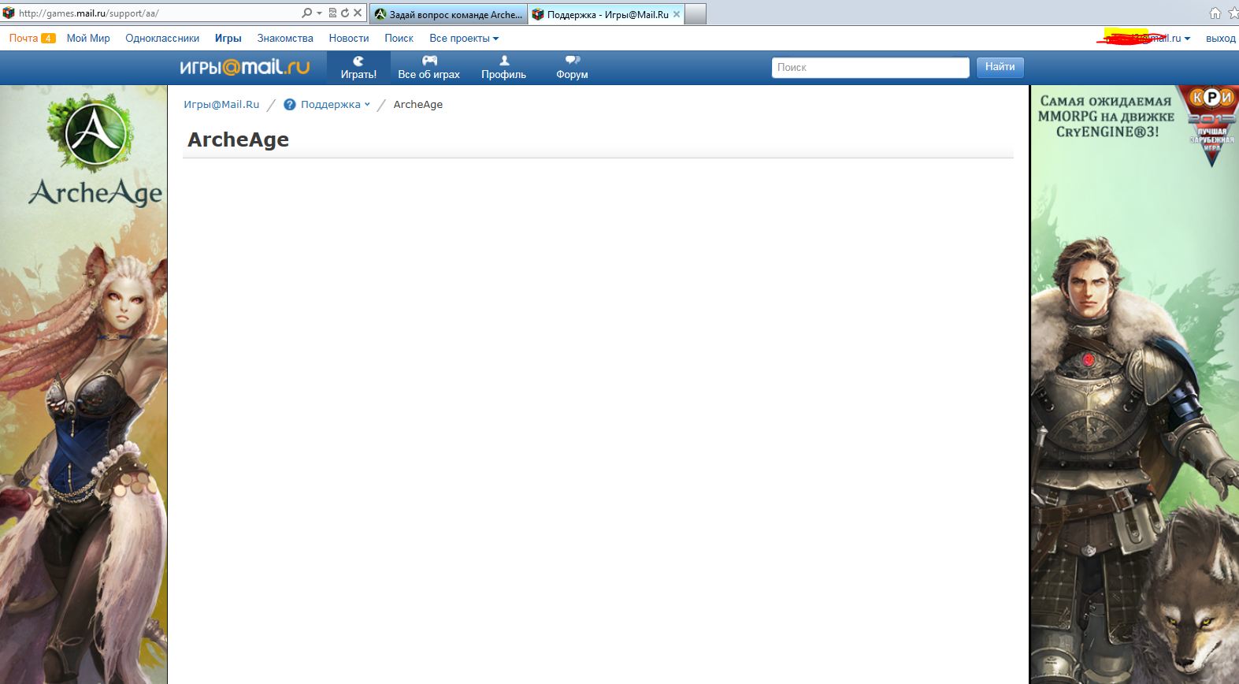Switch to the 'Задай вопрос команде Arche...' tab
Viewport: 1239px width, 684px height.
[448, 14]
